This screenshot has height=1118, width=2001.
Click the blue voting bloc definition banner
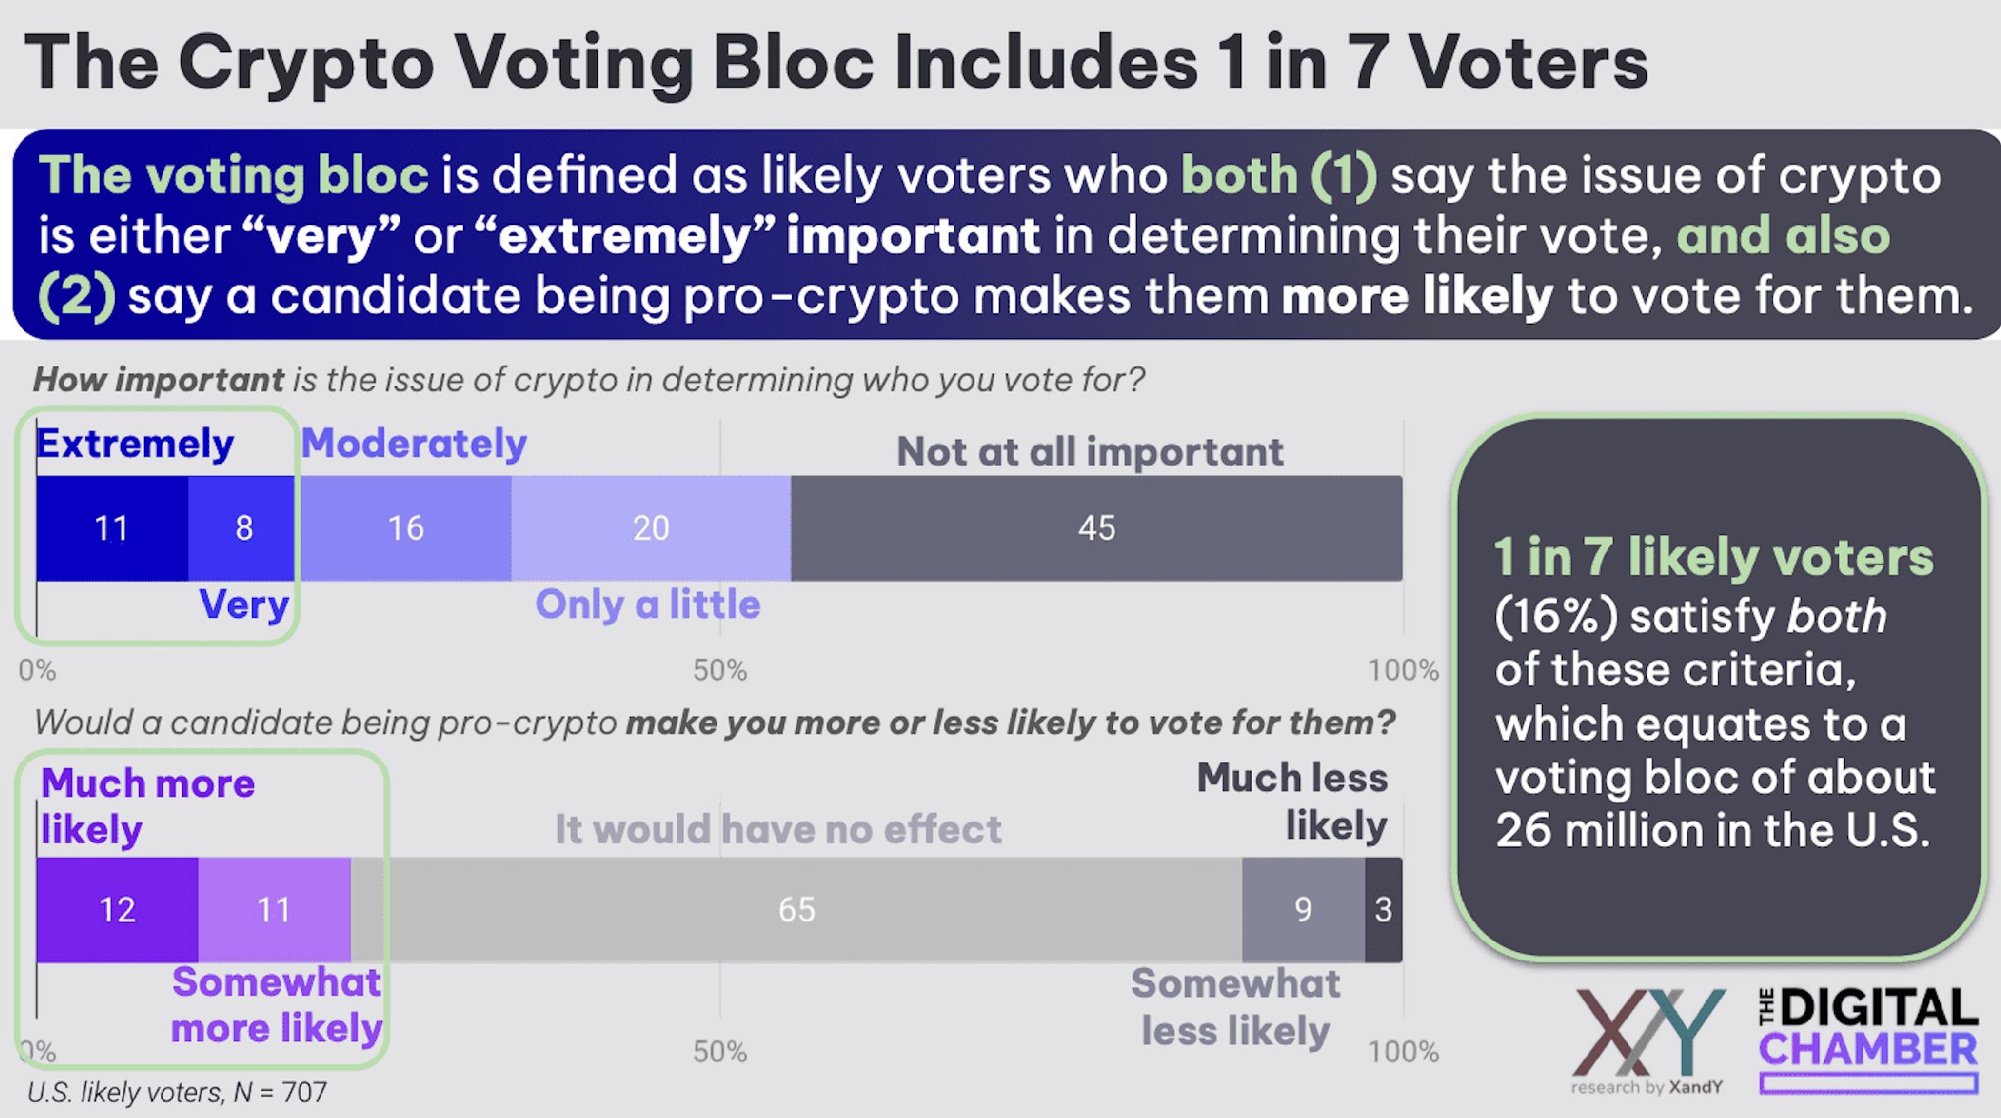click(1006, 234)
